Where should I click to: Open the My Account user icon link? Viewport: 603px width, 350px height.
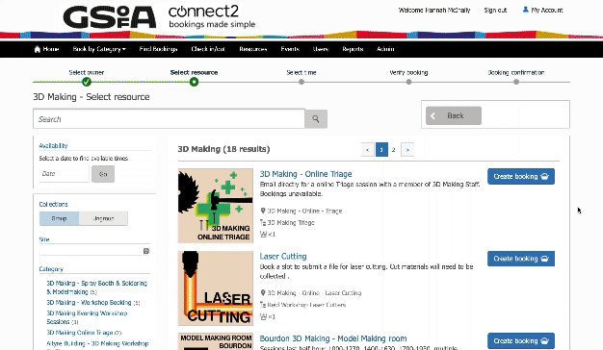point(525,10)
